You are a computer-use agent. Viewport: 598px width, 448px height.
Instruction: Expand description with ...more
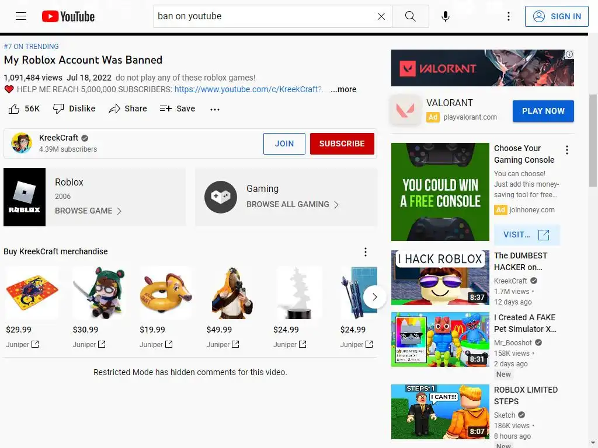click(x=343, y=89)
